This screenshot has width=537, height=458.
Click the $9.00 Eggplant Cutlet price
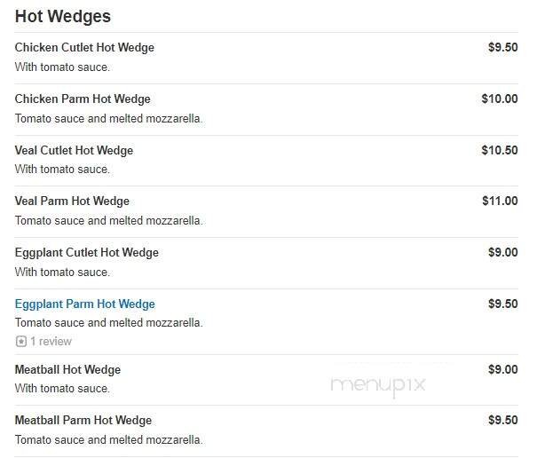click(502, 253)
